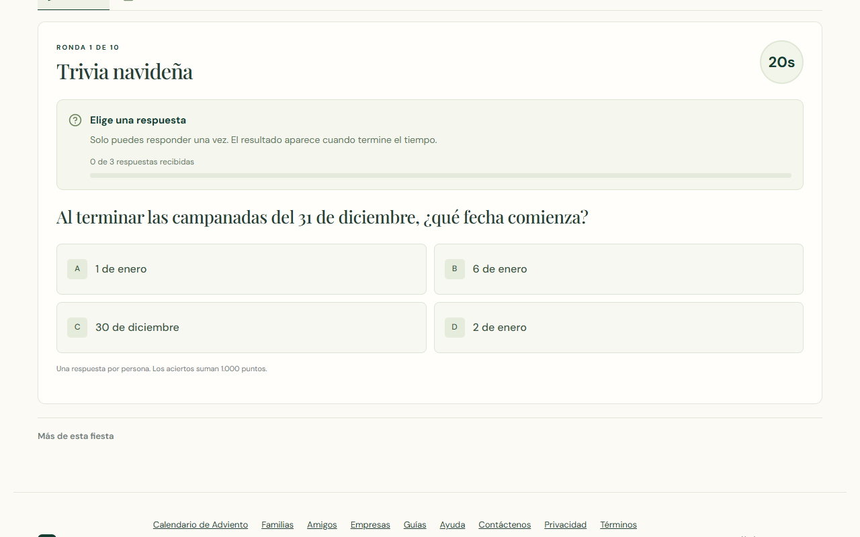Open the Términos footer link
Viewport: 860px width, 537px height.
[618, 525]
